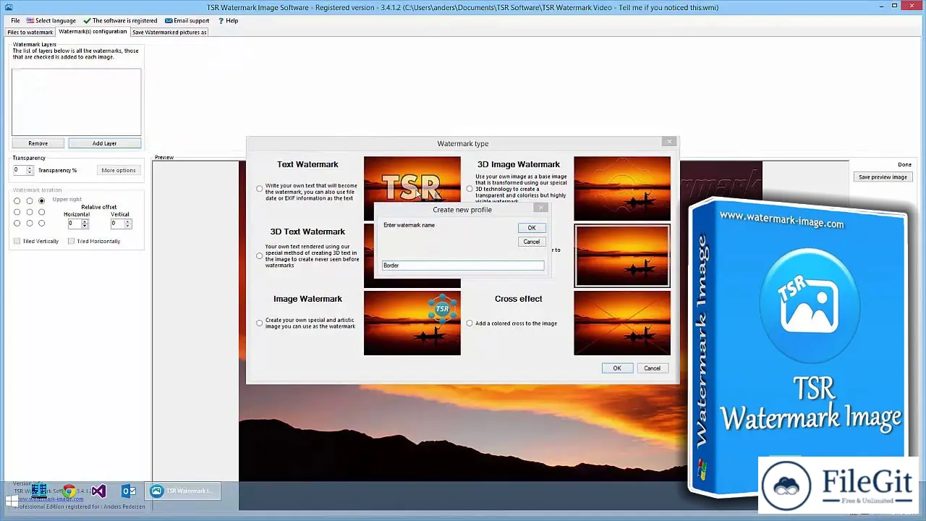
Task: Select upper left watermark location radio
Action: click(x=17, y=200)
